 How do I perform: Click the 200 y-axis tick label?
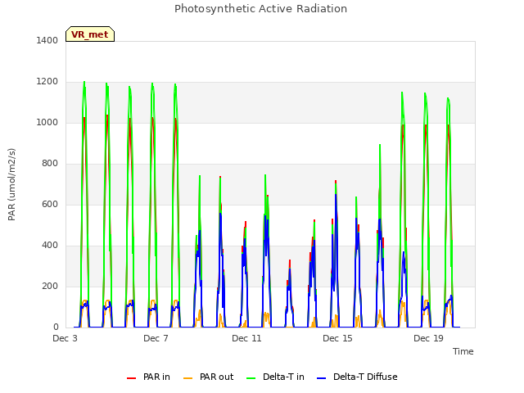50,286
